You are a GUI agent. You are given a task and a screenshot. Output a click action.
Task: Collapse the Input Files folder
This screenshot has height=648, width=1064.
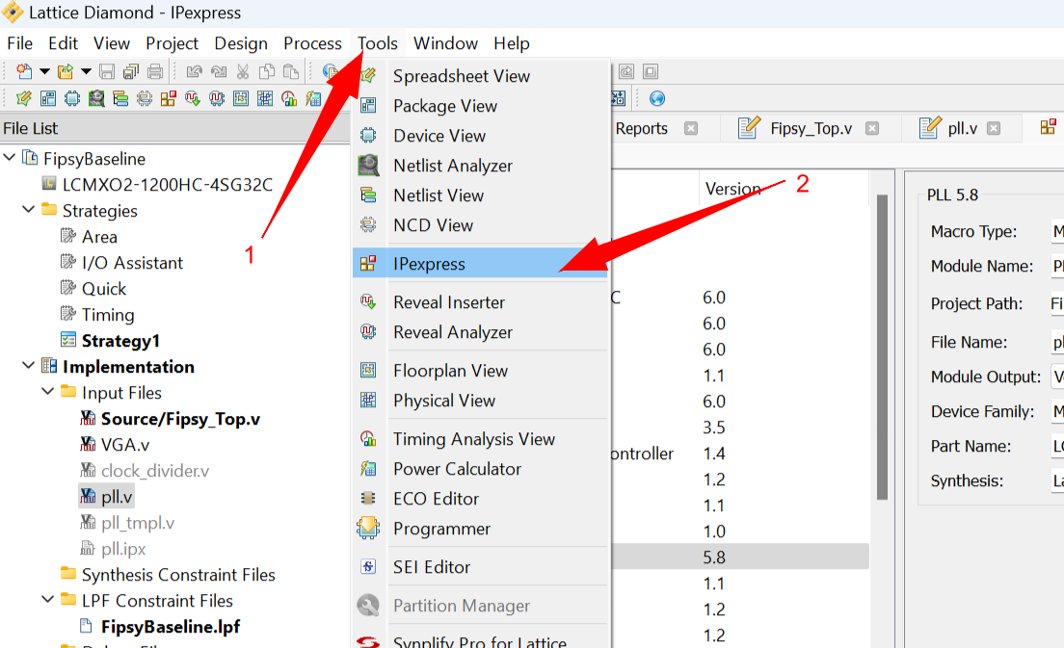tap(47, 391)
